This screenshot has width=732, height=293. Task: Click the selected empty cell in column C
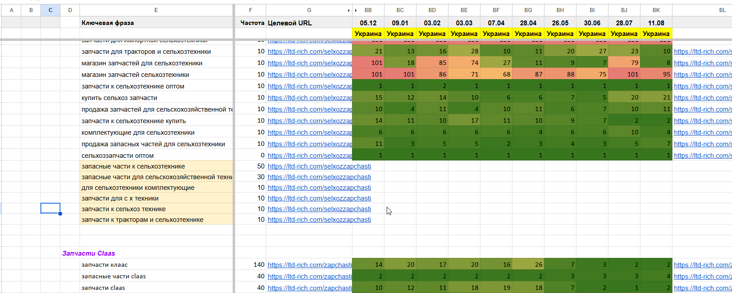[x=50, y=209]
